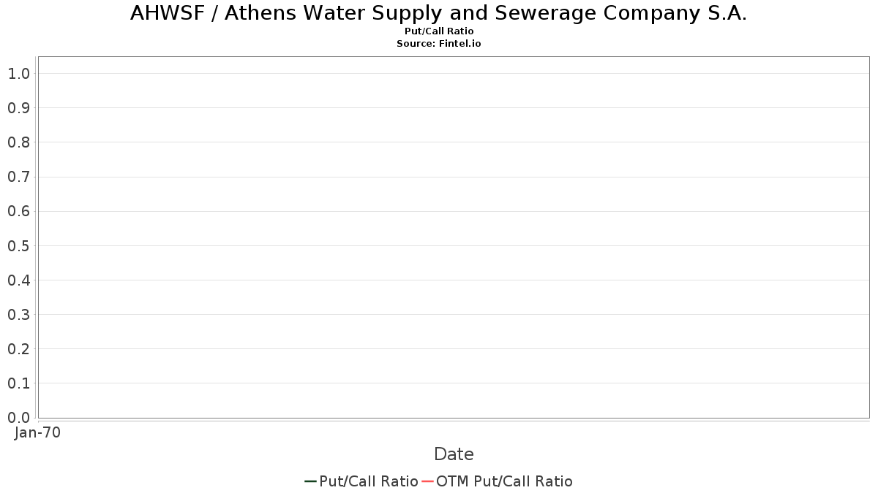Image resolution: width=878 pixels, height=493 pixels.
Task: Click the Source: Fintel.io text
Action: pos(439,44)
